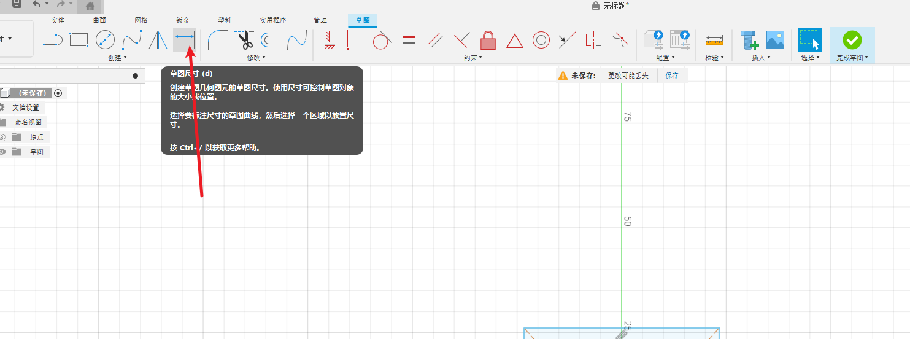Activate the (未保存) component radio button
The image size is (910, 339).
[x=58, y=93]
